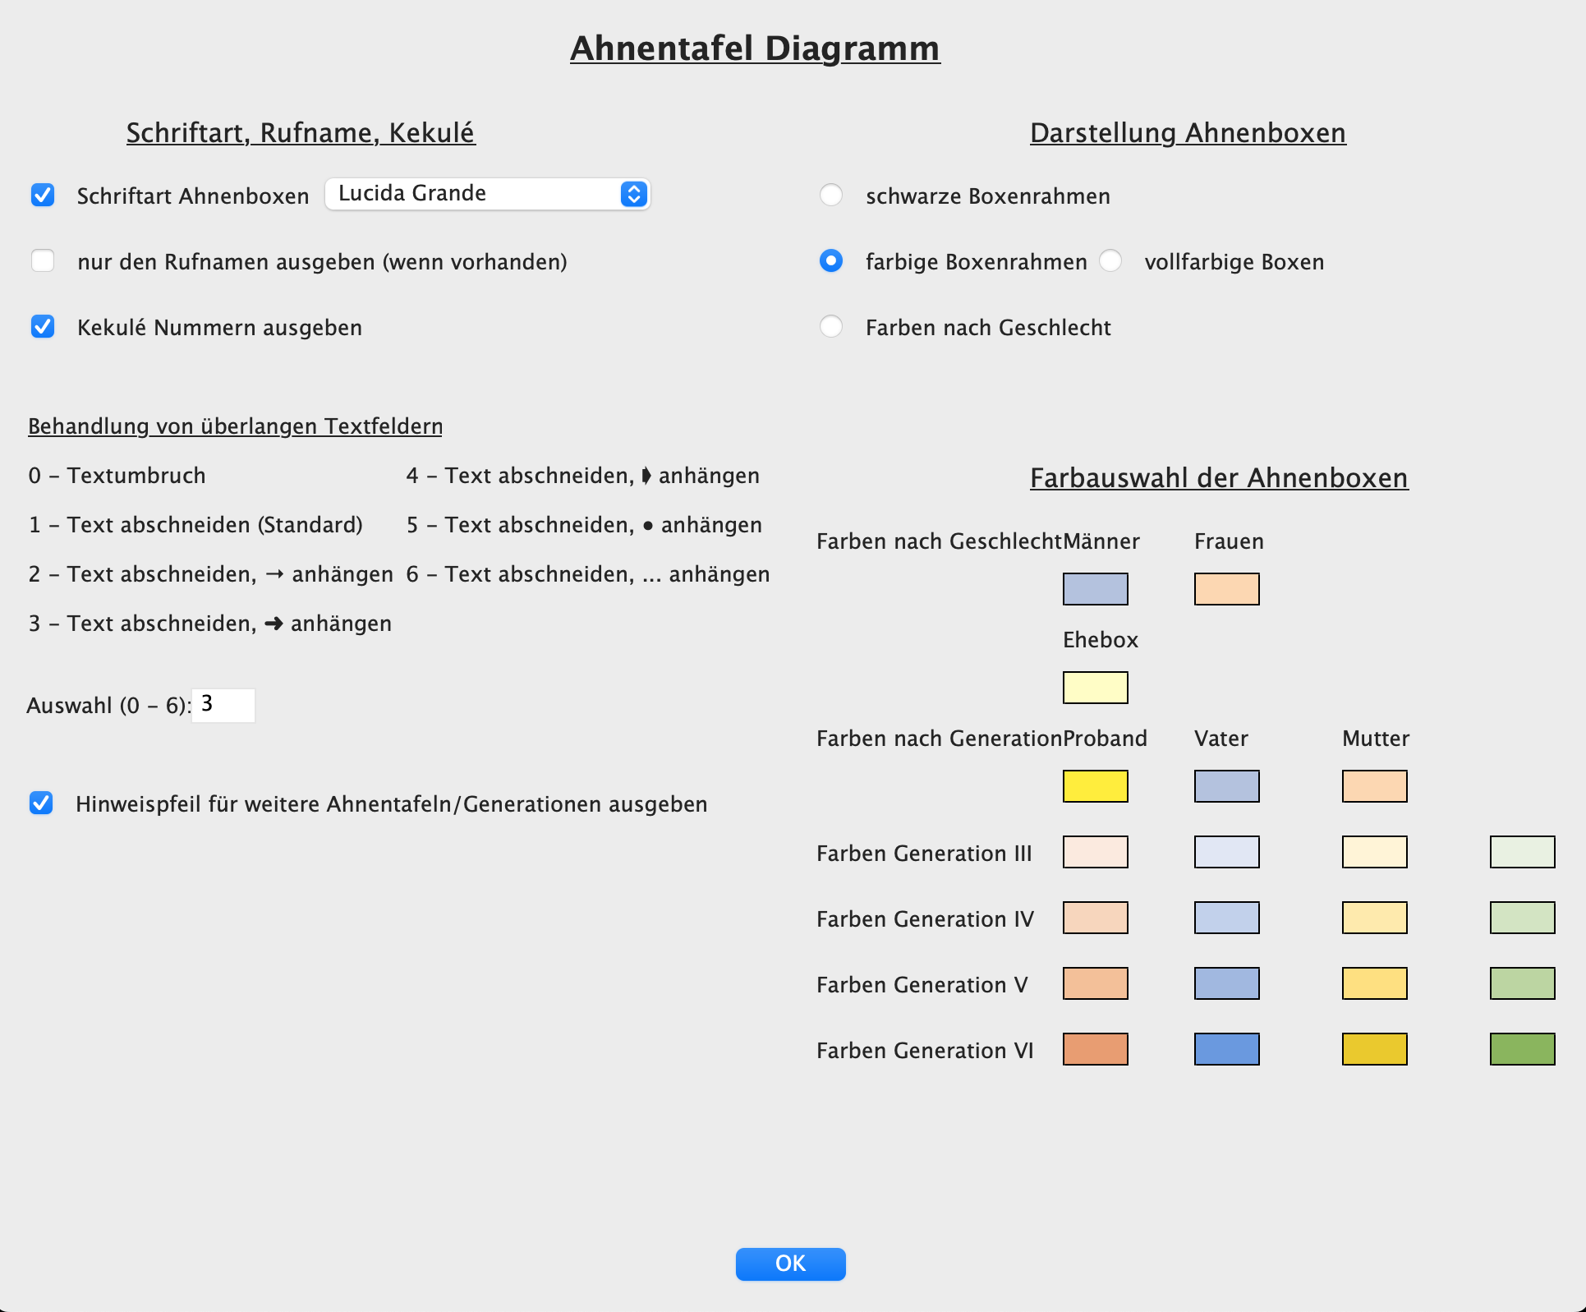Image resolution: width=1586 pixels, height=1312 pixels.
Task: Click the Auswahl (0 – 6) input field
Action: click(223, 705)
